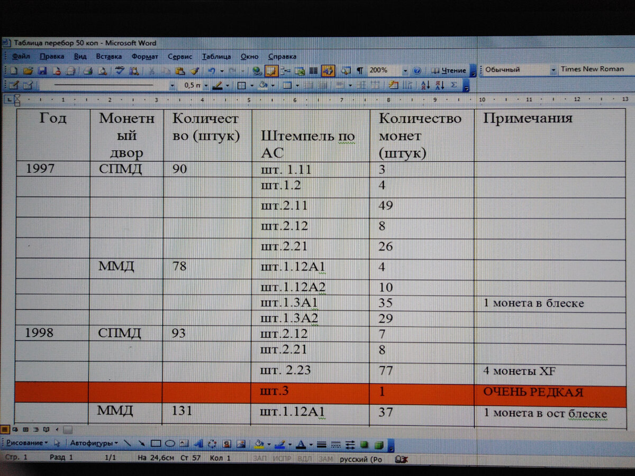Click the Insert Excel worksheet icon
The width and height of the screenshot is (635, 476).
tap(300, 71)
